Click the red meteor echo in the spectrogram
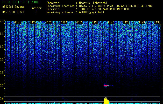The image size is (163, 104). click(x=106, y=86)
